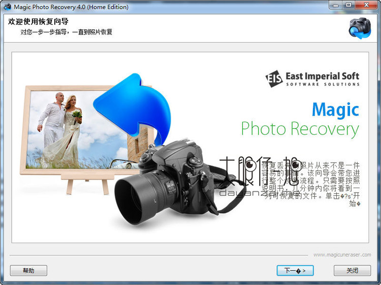Click the 关闭 close button
This screenshot has height=285, width=381.
(352, 270)
